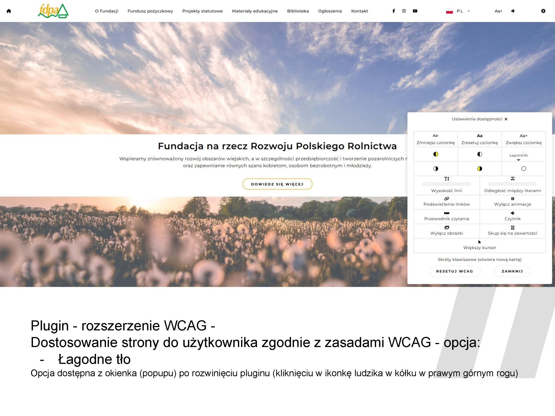This screenshot has width=555, height=416.
Task: Click Zwiększ czcionkę in the panel
Action: (523, 139)
